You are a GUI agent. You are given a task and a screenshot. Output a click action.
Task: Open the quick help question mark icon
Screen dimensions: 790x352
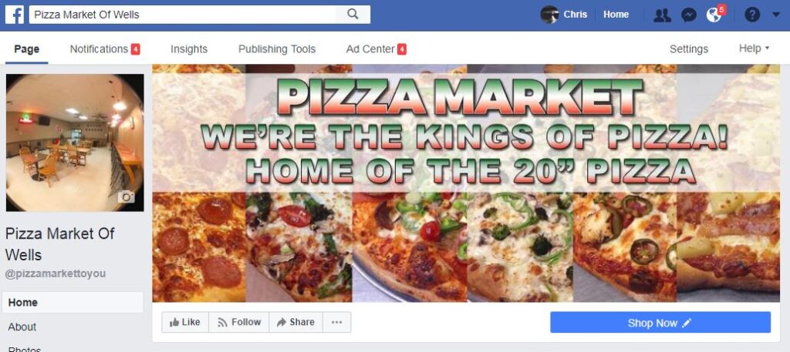(751, 15)
